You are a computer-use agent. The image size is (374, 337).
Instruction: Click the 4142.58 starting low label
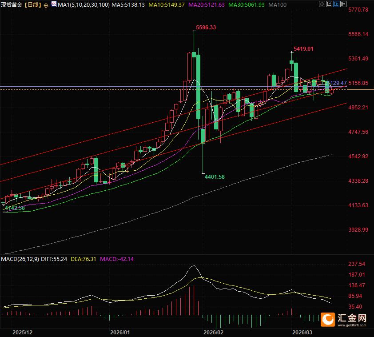tap(15, 208)
